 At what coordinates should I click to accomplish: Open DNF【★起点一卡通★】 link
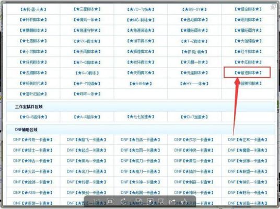pyautogui.click(x=87, y=150)
